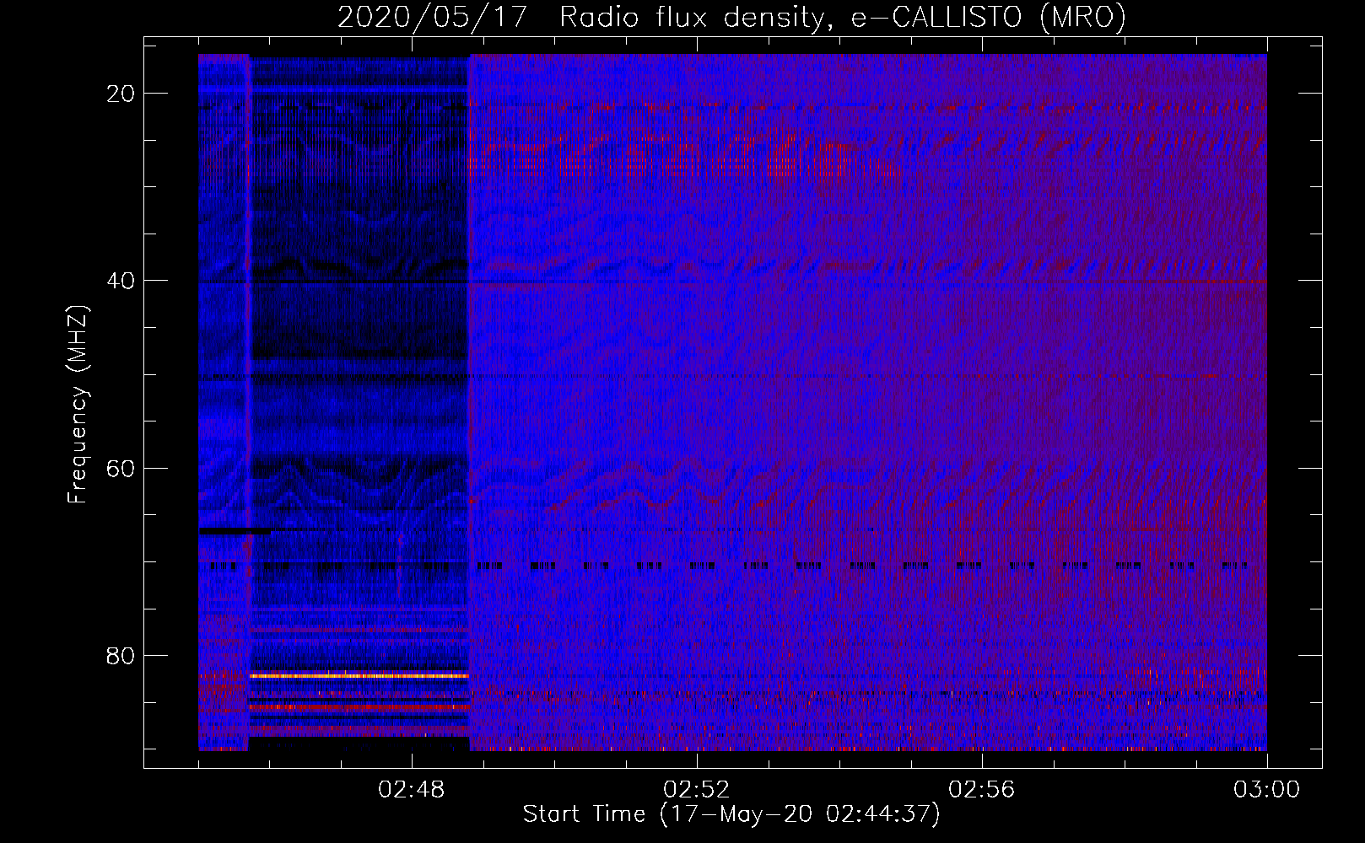This screenshot has width=1365, height=843.
Task: Click the '40' frequency tick label
Action: [121, 281]
